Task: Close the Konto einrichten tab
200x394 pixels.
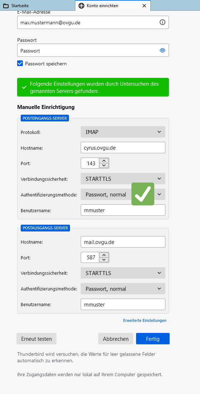Action: click(144, 5)
